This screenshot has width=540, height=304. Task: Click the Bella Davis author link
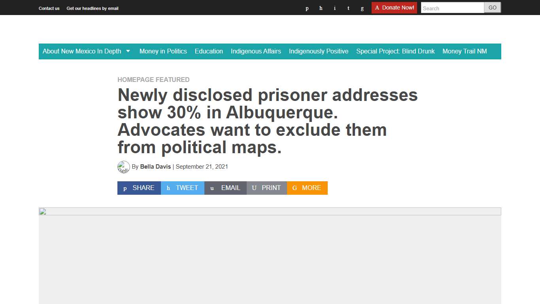point(155,167)
